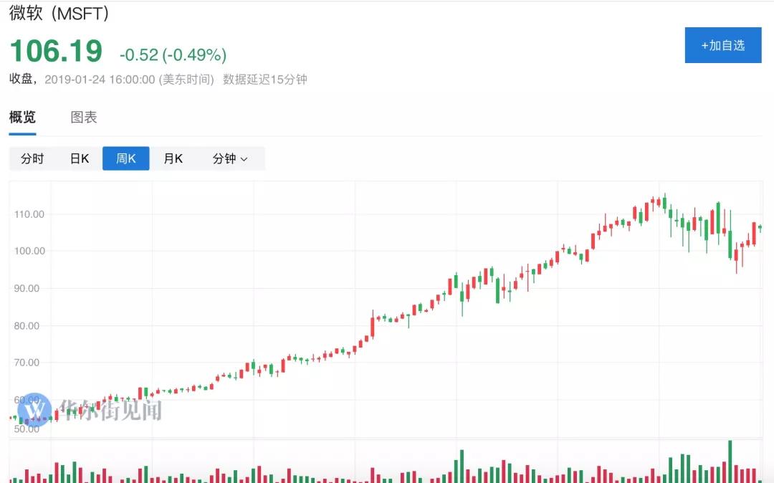Viewport: 774px width, 483px height.
Task: Click the tallest green volume bar
Action: [x=730, y=460]
